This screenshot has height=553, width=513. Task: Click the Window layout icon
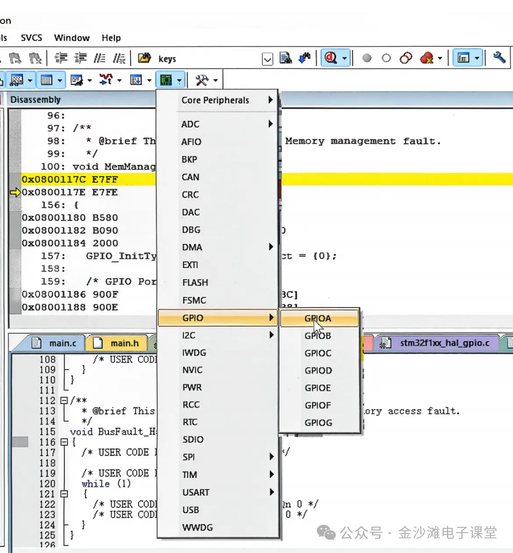pos(463,58)
